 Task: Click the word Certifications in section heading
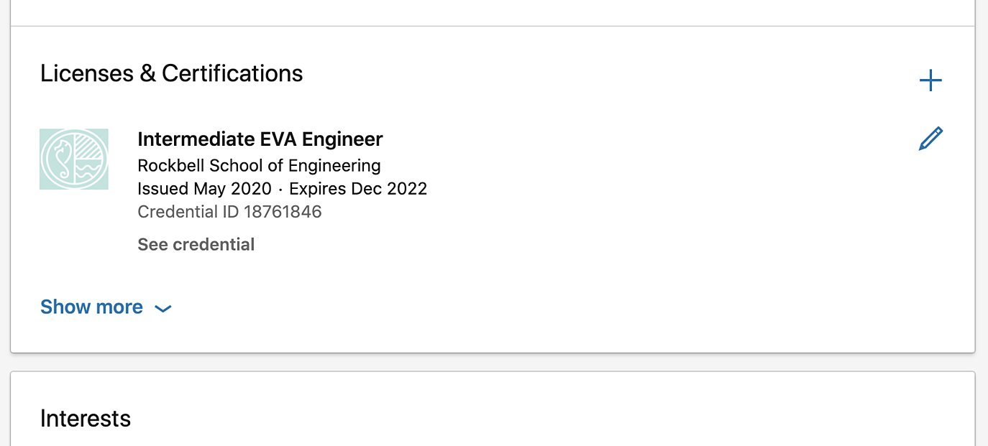(232, 73)
